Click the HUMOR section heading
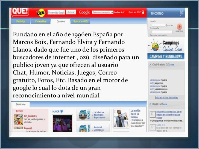This screenshot has width=199, height=149. click(56, 112)
